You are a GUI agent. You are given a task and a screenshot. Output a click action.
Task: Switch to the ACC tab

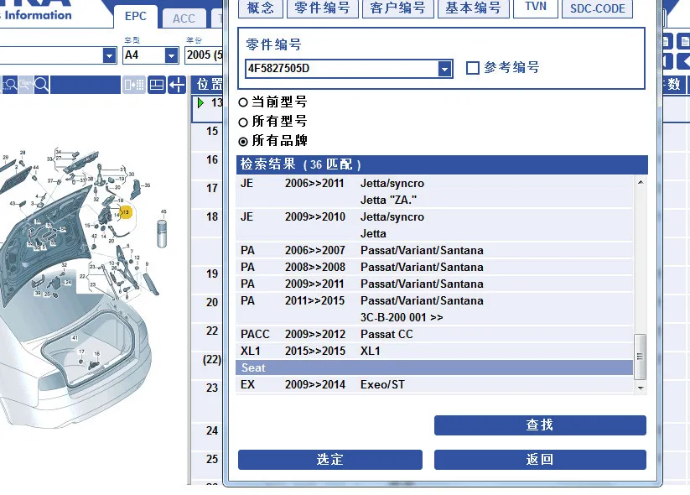point(184,18)
